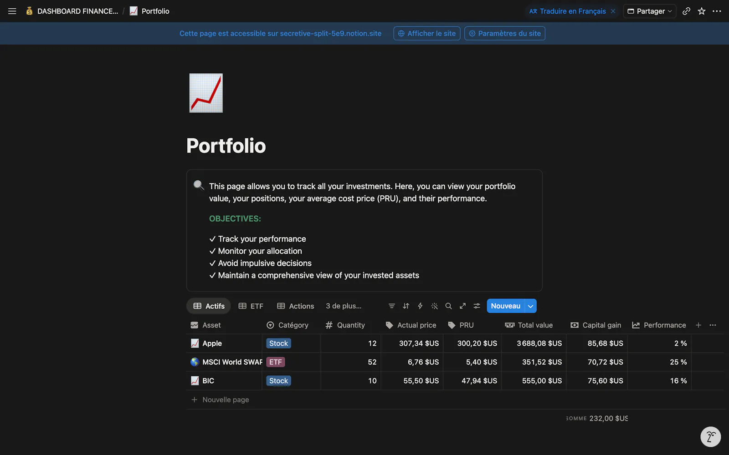The image size is (729, 455).
Task: Select MSCI World quantity cell 52
Action: coord(350,362)
